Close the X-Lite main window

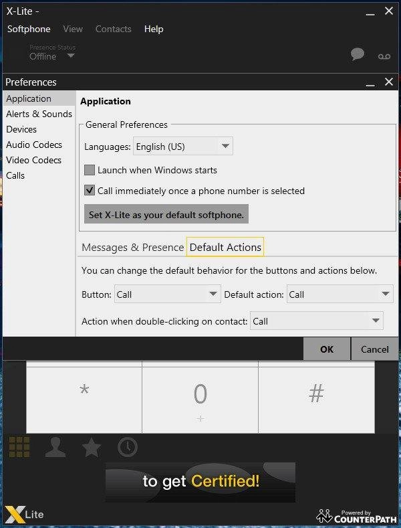pos(389,11)
